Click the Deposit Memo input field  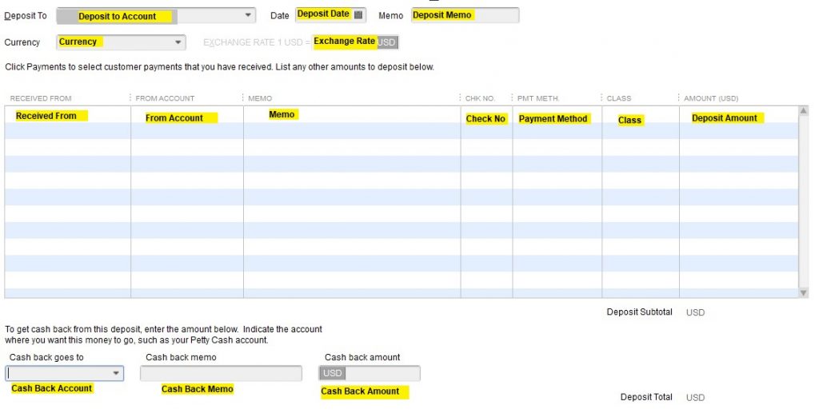pos(465,16)
